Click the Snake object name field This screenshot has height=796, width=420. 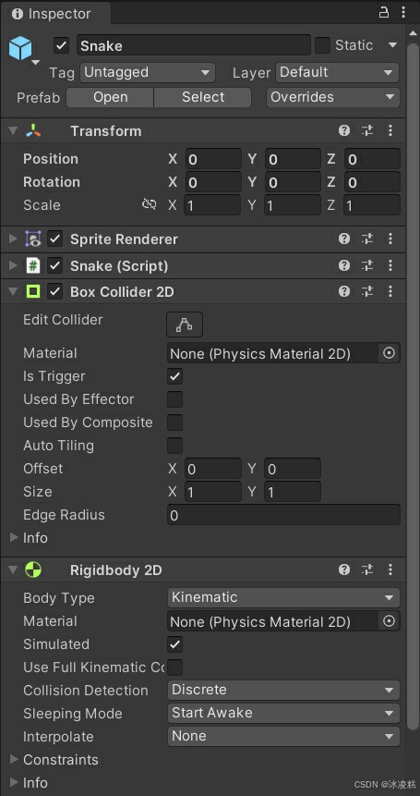tap(193, 45)
